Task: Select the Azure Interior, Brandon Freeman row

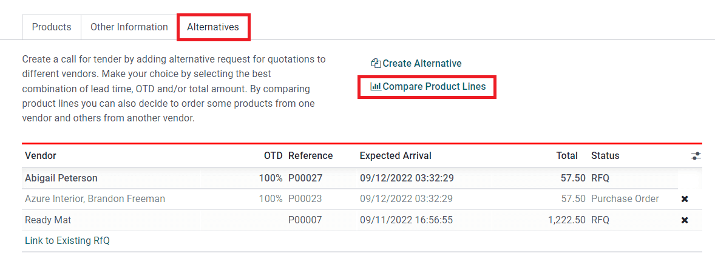Action: [x=95, y=199]
